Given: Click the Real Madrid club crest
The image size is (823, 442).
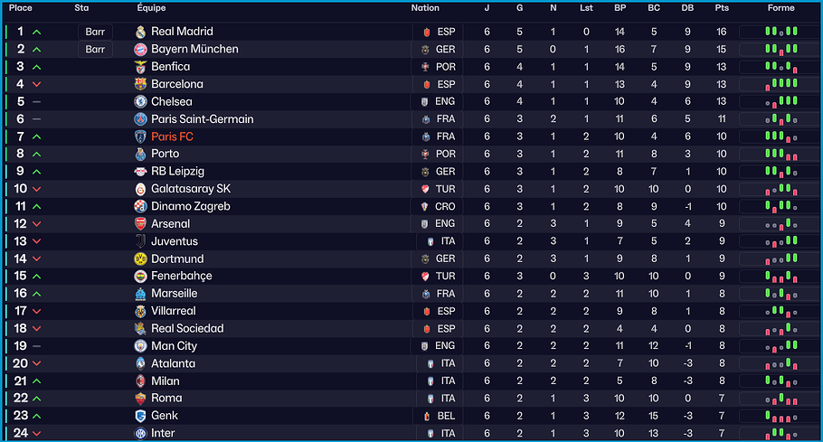Looking at the screenshot, I should coord(140,32).
